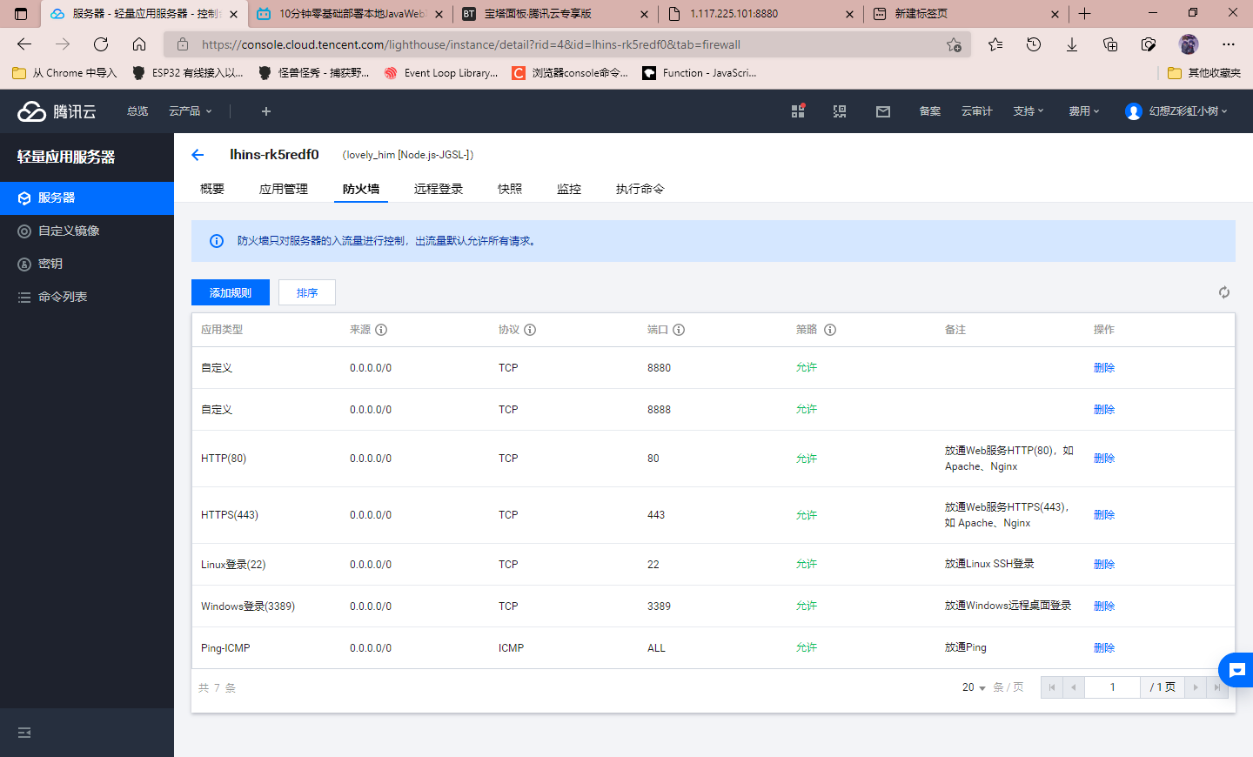
Task: Click the info icon in the blue notice banner
Action: [217, 241]
